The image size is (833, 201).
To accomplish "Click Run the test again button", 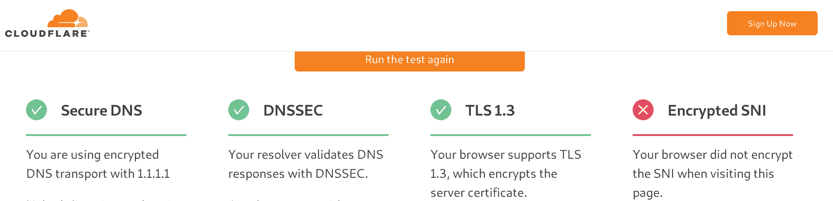I will (410, 61).
